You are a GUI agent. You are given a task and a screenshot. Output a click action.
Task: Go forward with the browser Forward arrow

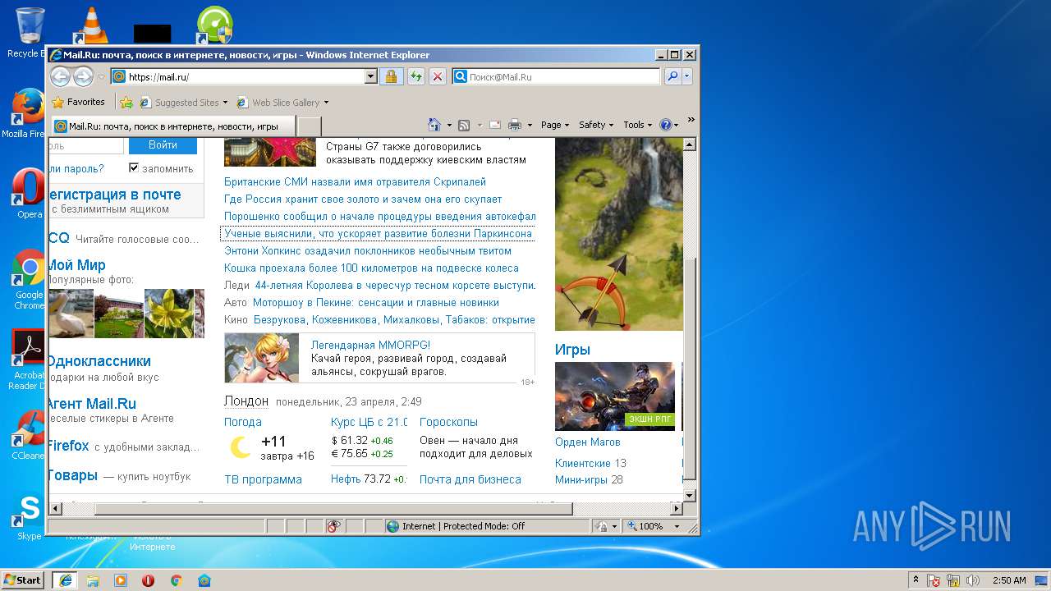pos(83,76)
